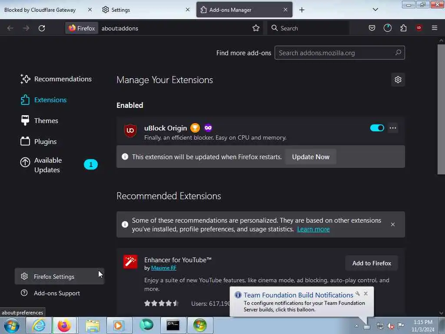Open the Pocket save icon
This screenshot has height=334, width=445.
(x=372, y=28)
